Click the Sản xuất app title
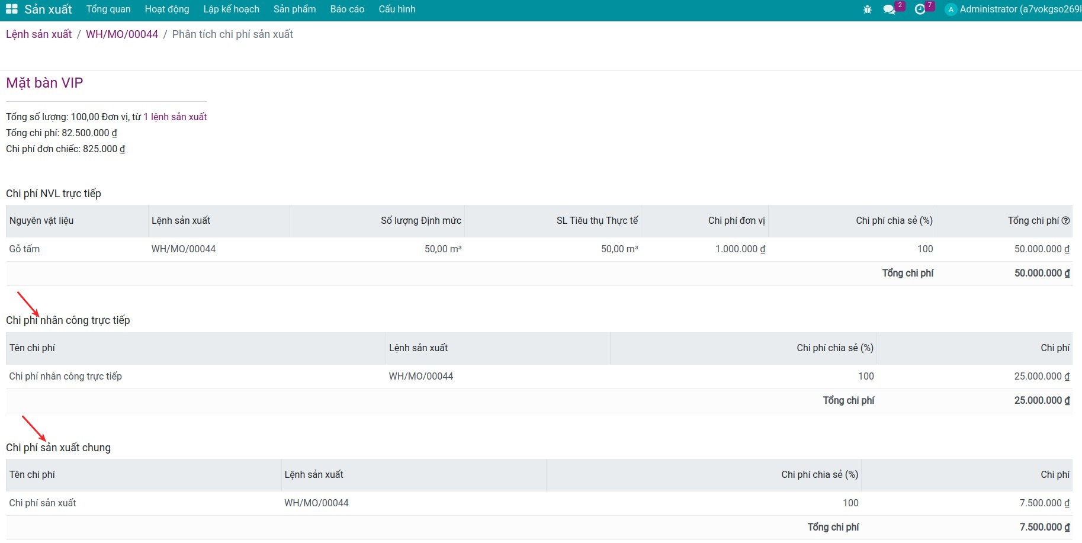 click(x=49, y=9)
